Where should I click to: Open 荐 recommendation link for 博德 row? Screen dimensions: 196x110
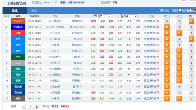[158, 99]
